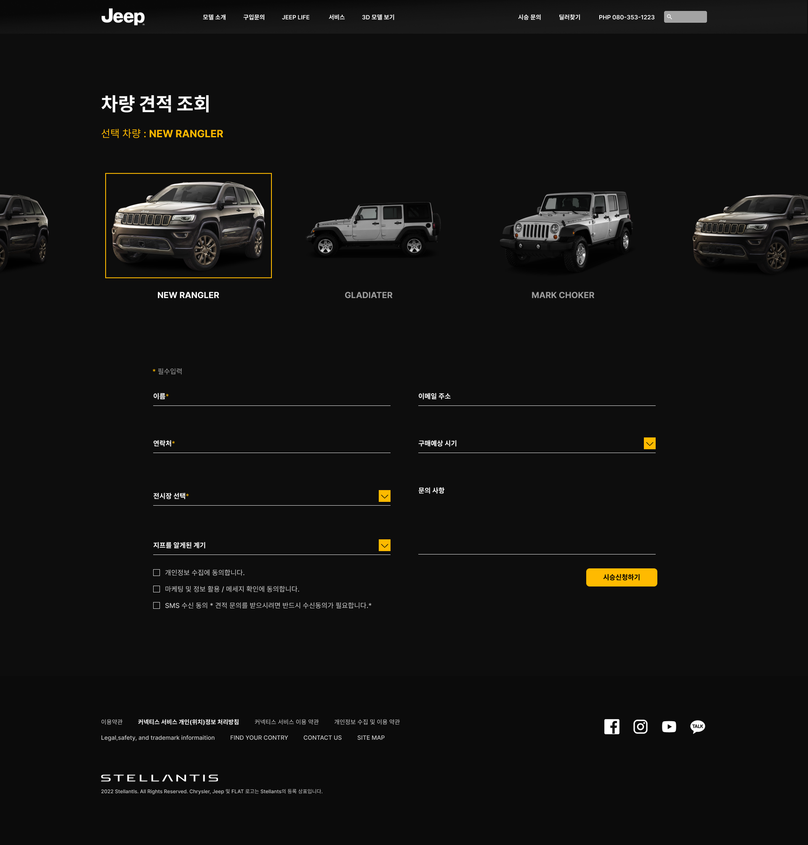Open the KakaoTalk TALK icon
This screenshot has height=845, width=808.
(x=697, y=727)
